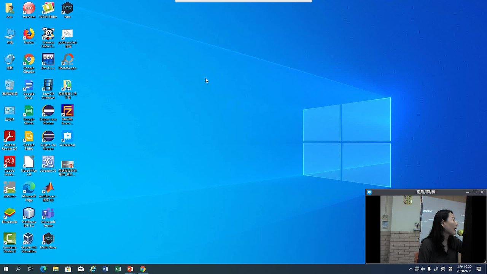
Task: Click the microphone tray icon
Action: 429,269
